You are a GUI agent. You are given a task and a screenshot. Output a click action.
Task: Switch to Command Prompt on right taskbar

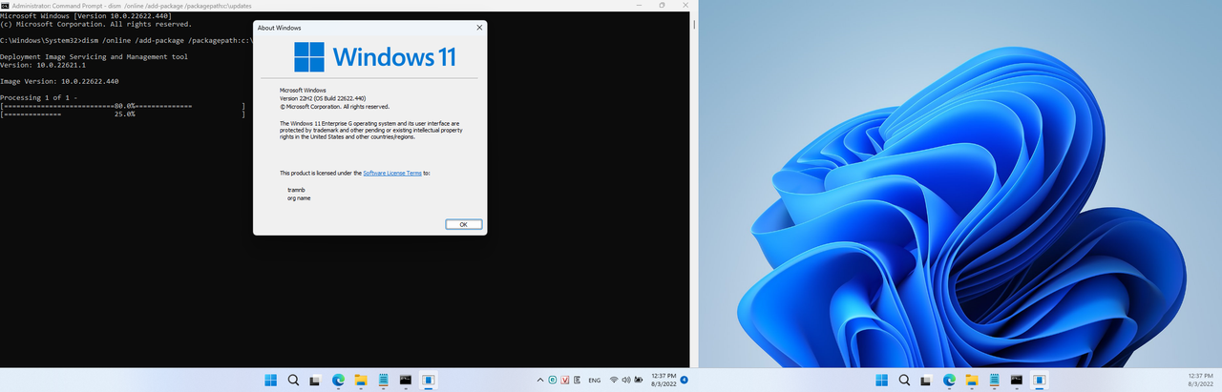click(1017, 380)
